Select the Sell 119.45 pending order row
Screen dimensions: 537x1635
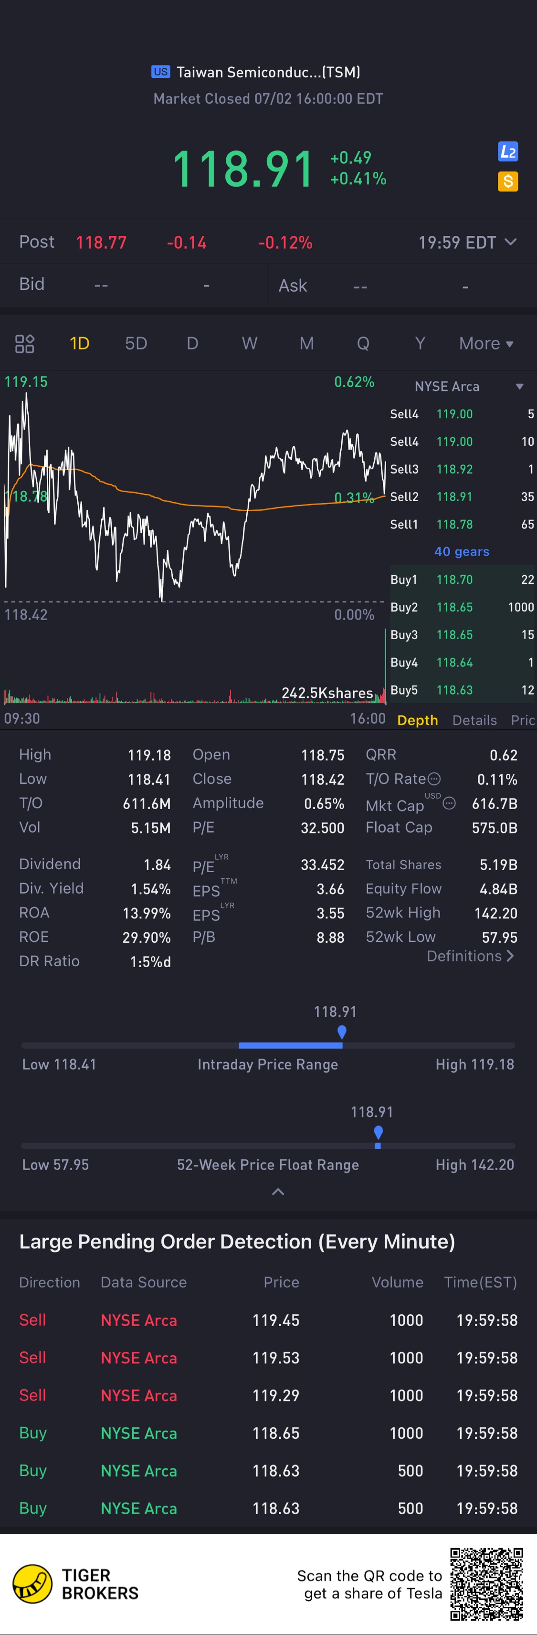[x=268, y=1320]
